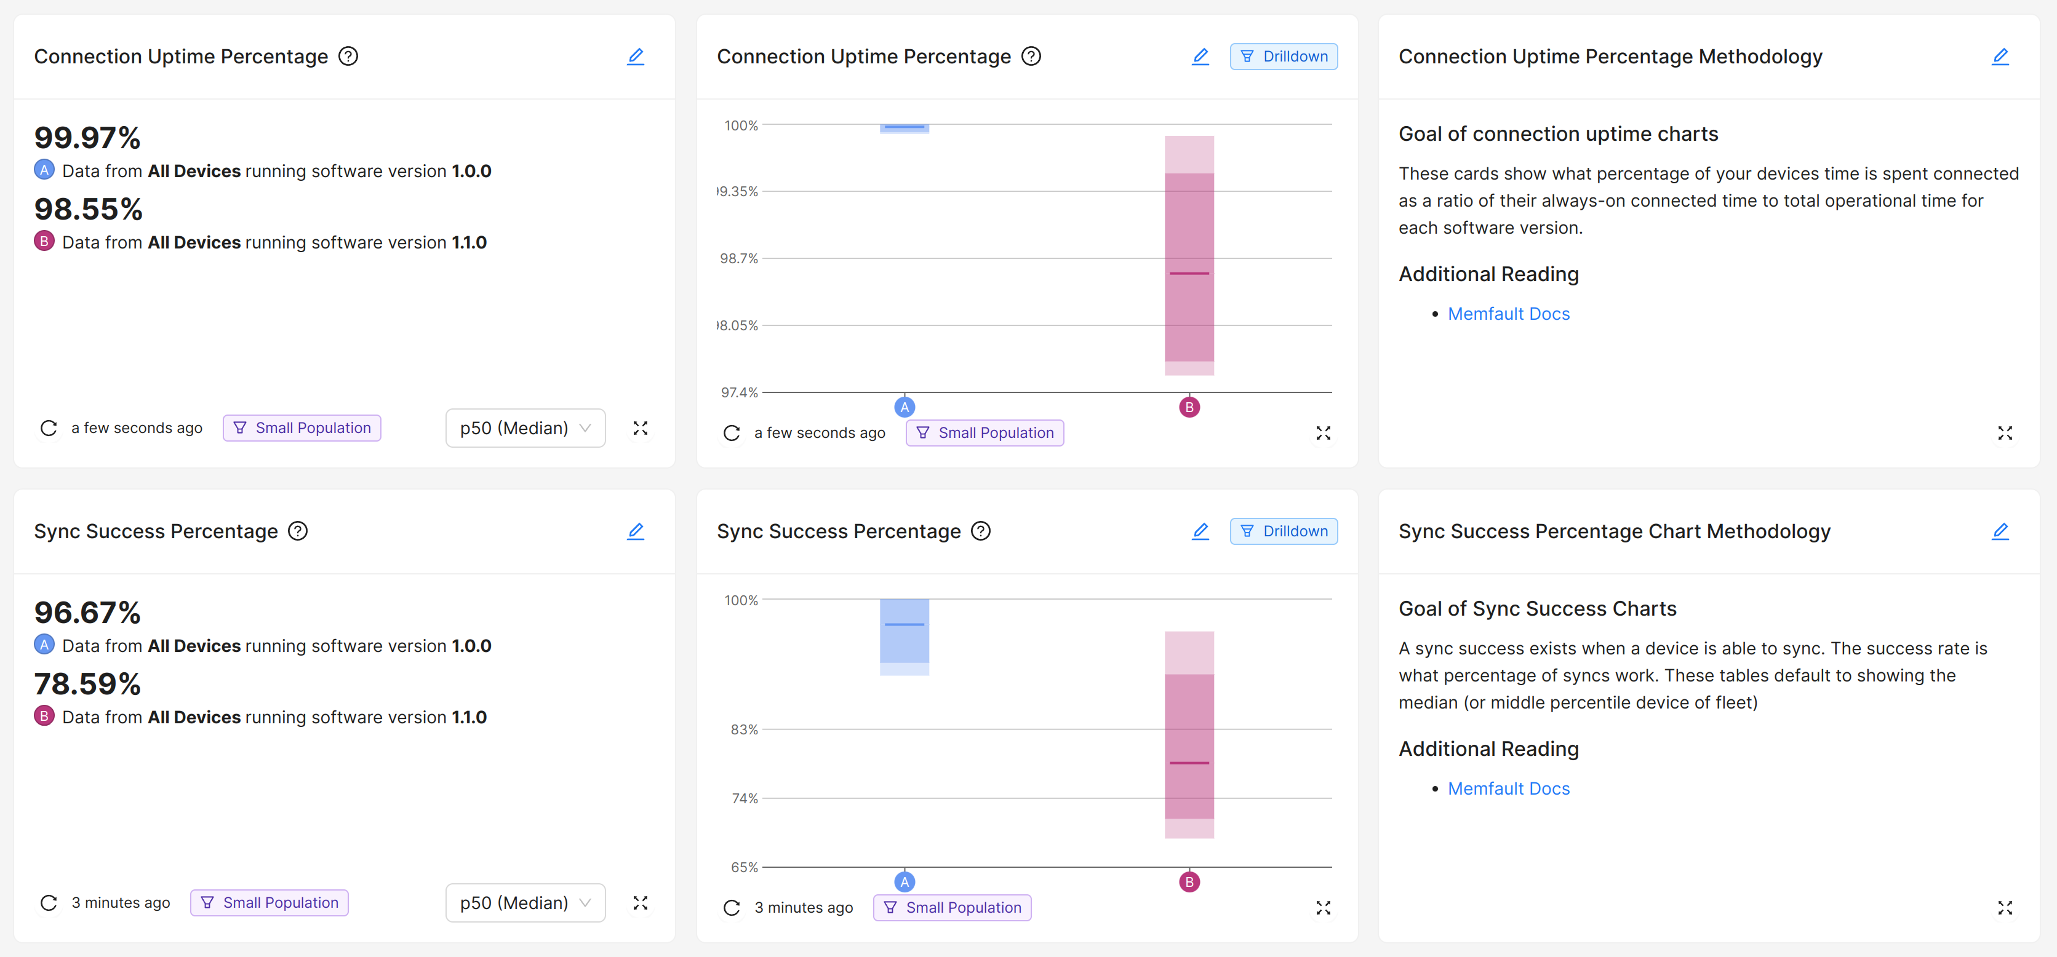Open p50 (Median) dropdown in Sync Success card
This screenshot has width=2057, height=957.
525,903
